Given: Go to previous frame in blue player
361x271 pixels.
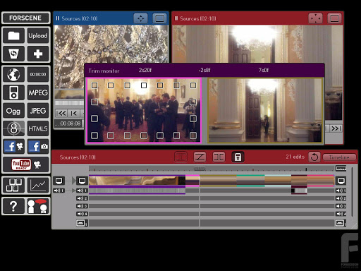Looking at the screenshot, I should coord(73,114).
